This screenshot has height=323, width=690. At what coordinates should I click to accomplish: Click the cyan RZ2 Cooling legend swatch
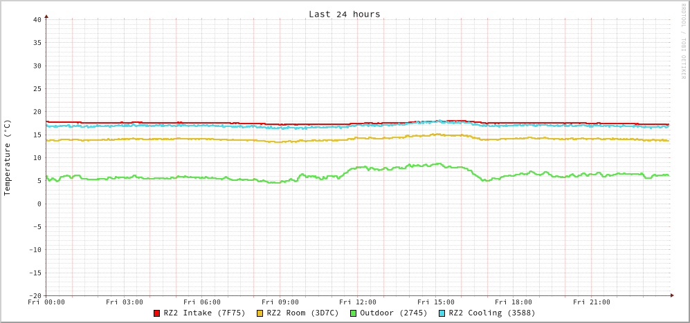pyautogui.click(x=442, y=313)
